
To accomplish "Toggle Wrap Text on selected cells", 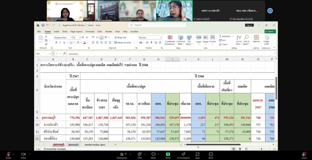I will click(120, 38).
